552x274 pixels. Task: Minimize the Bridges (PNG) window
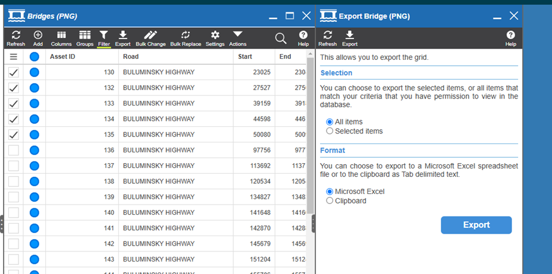pyautogui.click(x=273, y=18)
